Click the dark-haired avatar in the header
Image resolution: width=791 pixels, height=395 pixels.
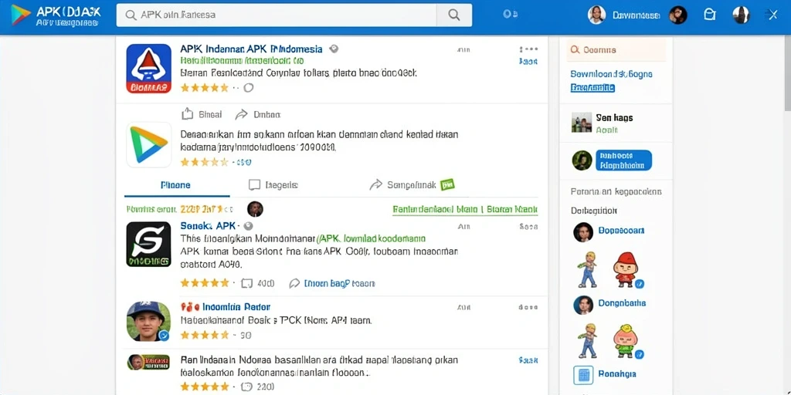[678, 15]
